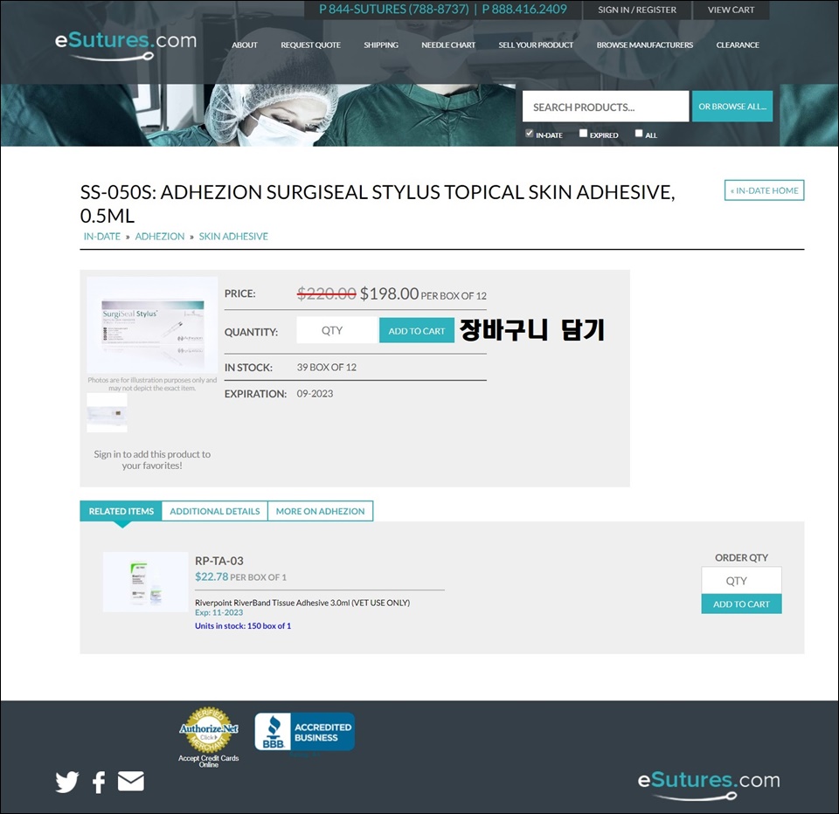Select SELL YOUR PRODUCT in navigation
839x814 pixels.
tap(536, 45)
